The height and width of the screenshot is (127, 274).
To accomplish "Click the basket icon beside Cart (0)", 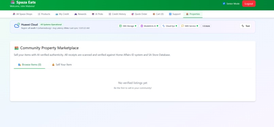I will (154, 14).
